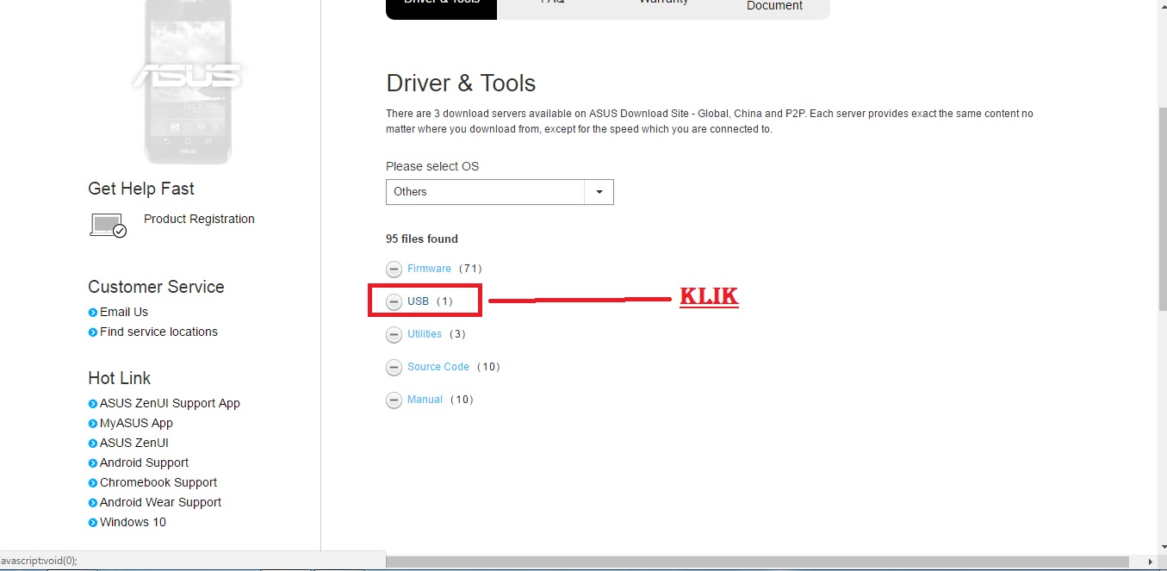Toggle the Source Code expander icon

point(394,367)
